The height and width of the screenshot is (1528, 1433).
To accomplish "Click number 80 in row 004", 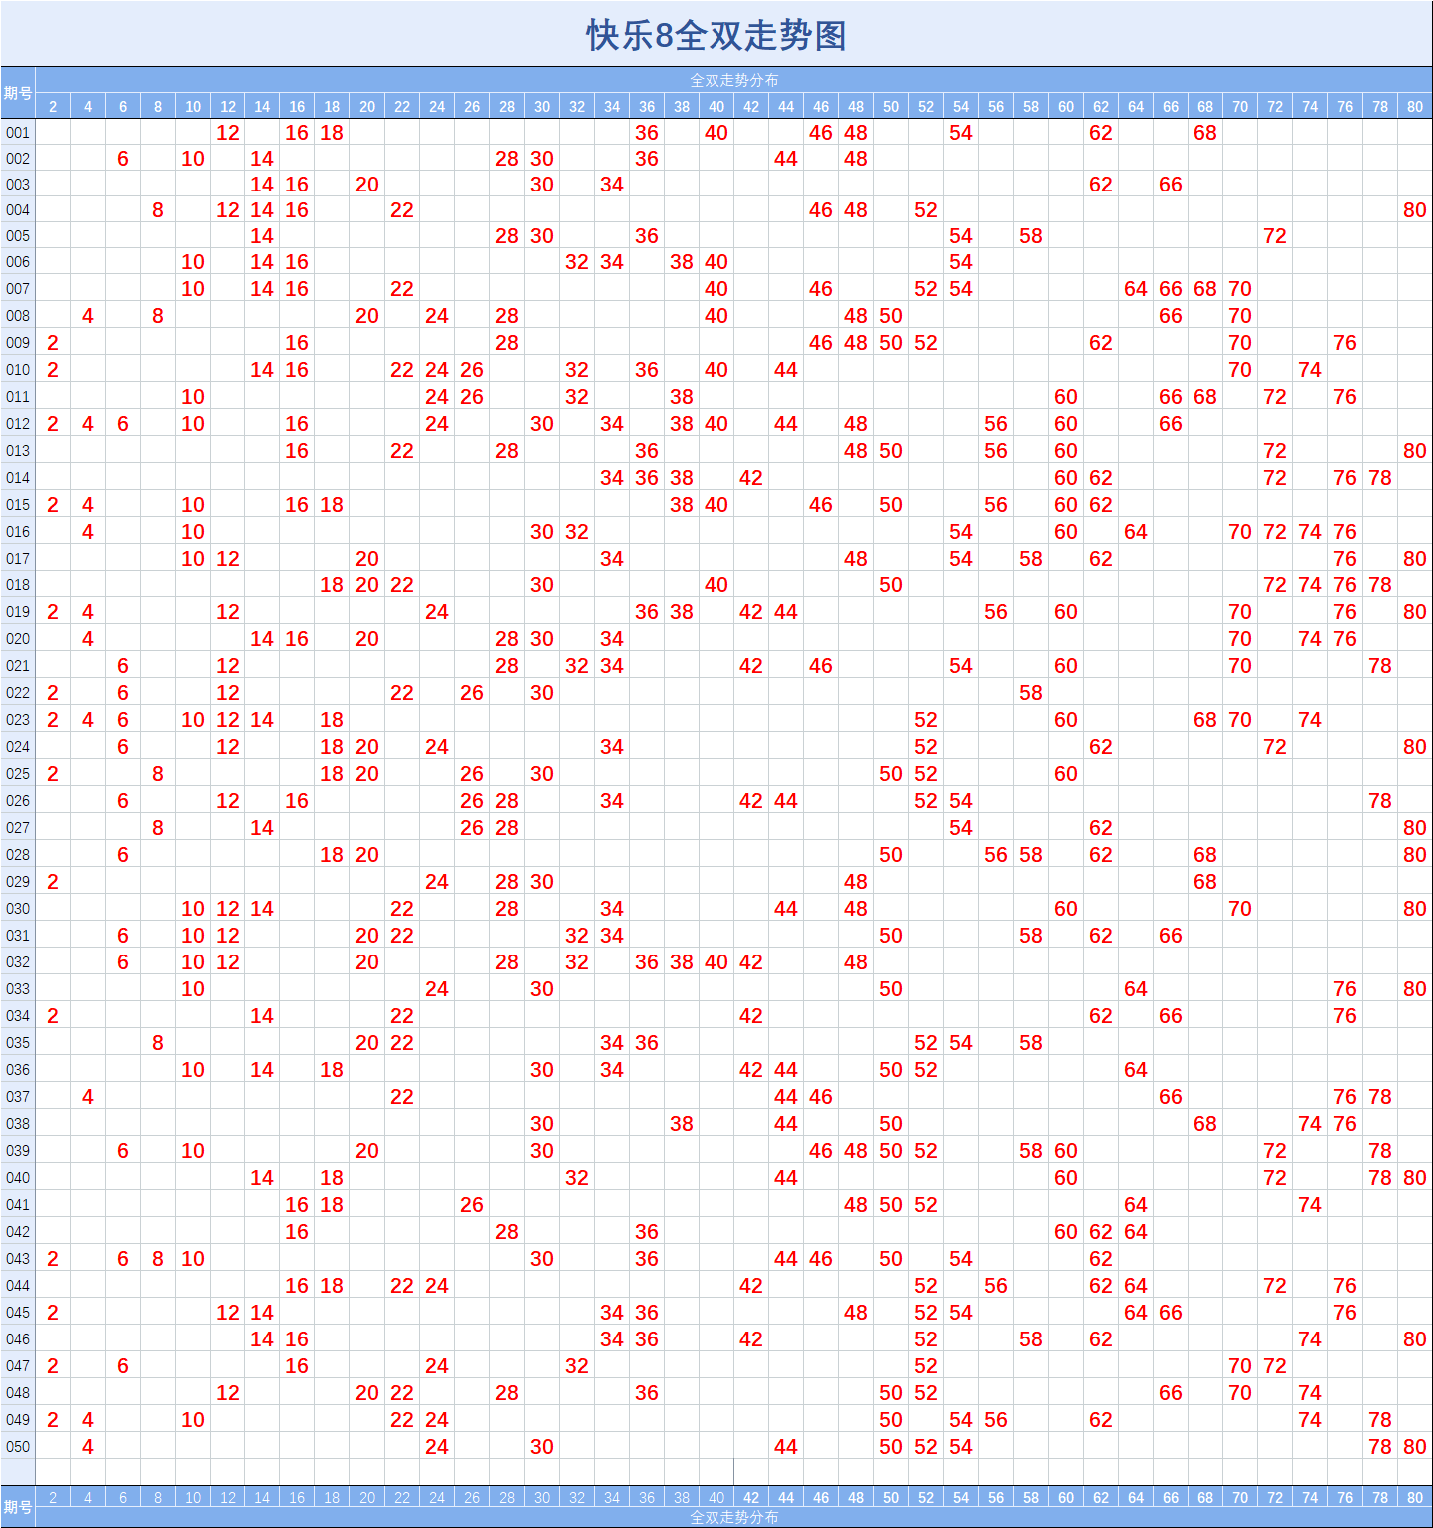I will tap(1415, 210).
